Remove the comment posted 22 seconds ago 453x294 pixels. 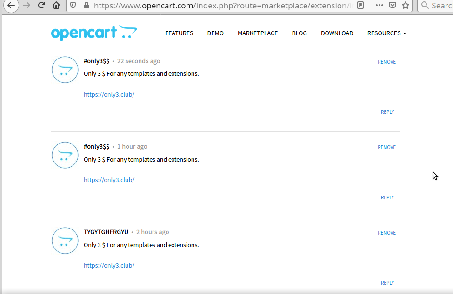tap(387, 62)
